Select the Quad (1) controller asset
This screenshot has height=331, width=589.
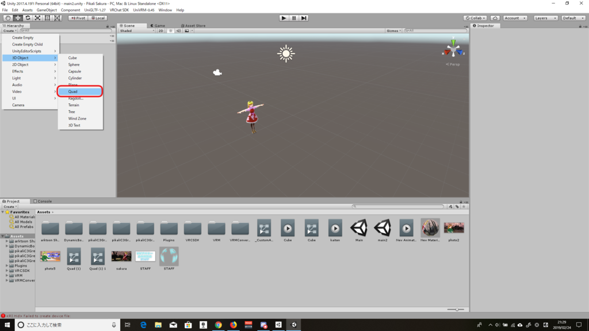click(74, 259)
